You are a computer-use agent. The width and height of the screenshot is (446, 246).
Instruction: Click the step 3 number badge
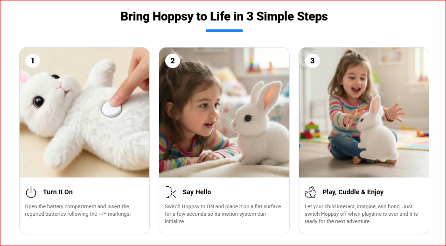pos(312,61)
